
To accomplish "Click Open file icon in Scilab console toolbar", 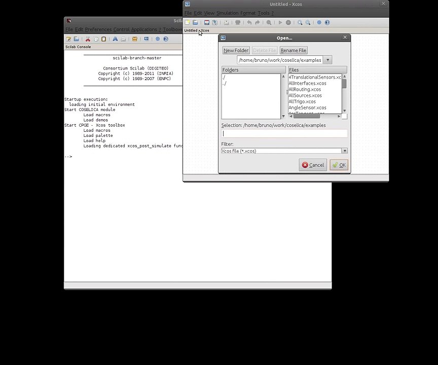I will [x=76, y=39].
